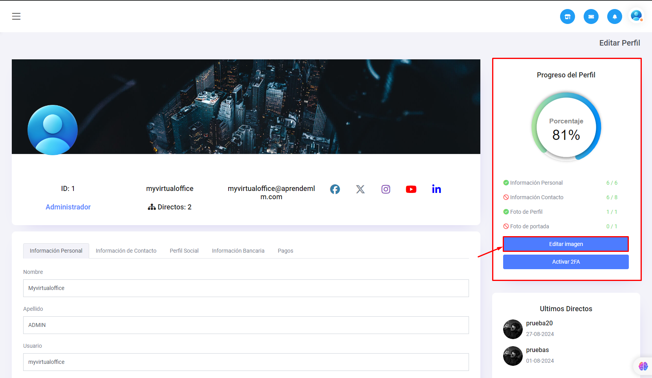Click the ticket icon in header
The height and width of the screenshot is (378, 652).
[591, 17]
